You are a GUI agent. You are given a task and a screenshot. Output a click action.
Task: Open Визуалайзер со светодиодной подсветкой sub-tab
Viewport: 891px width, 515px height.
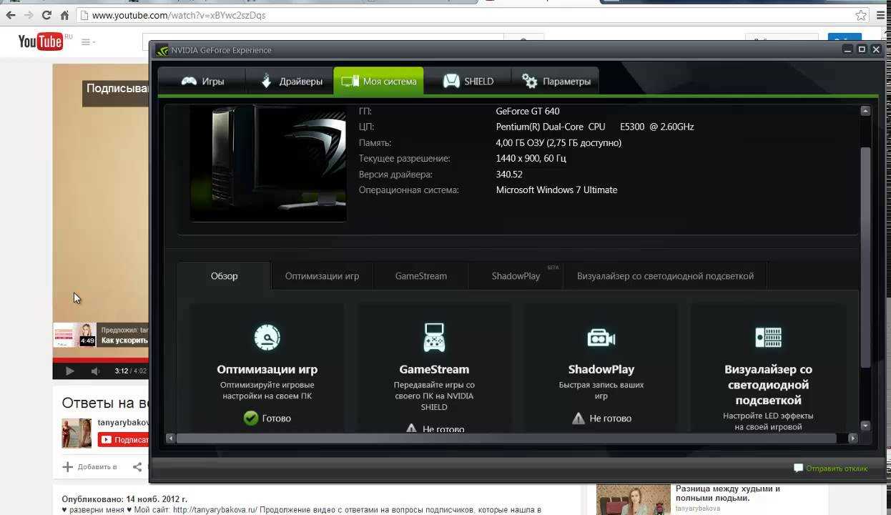(665, 275)
